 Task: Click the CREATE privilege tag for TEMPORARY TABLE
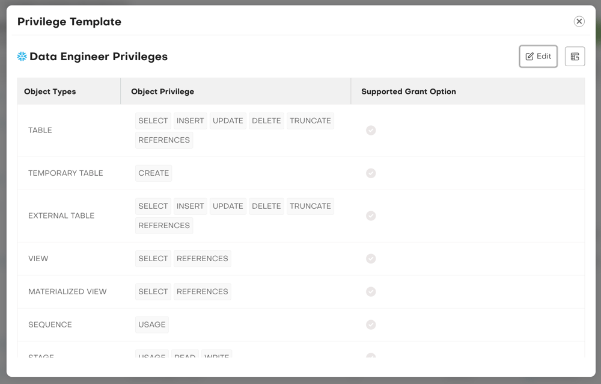pos(153,173)
